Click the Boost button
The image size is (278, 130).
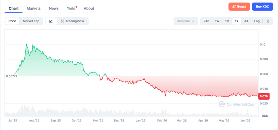coord(239,7)
